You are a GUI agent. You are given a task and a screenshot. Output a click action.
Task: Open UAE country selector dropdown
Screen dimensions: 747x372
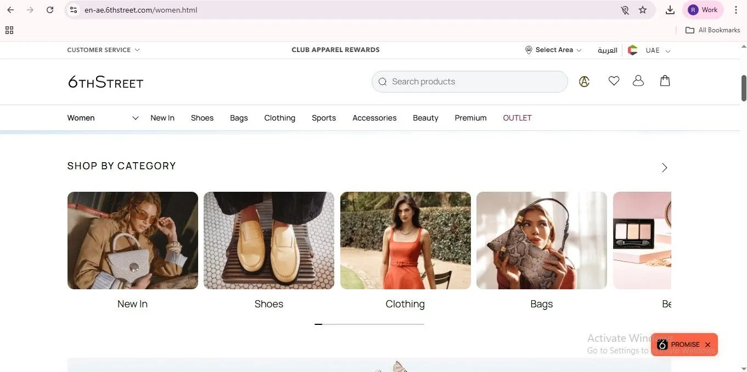pos(649,50)
